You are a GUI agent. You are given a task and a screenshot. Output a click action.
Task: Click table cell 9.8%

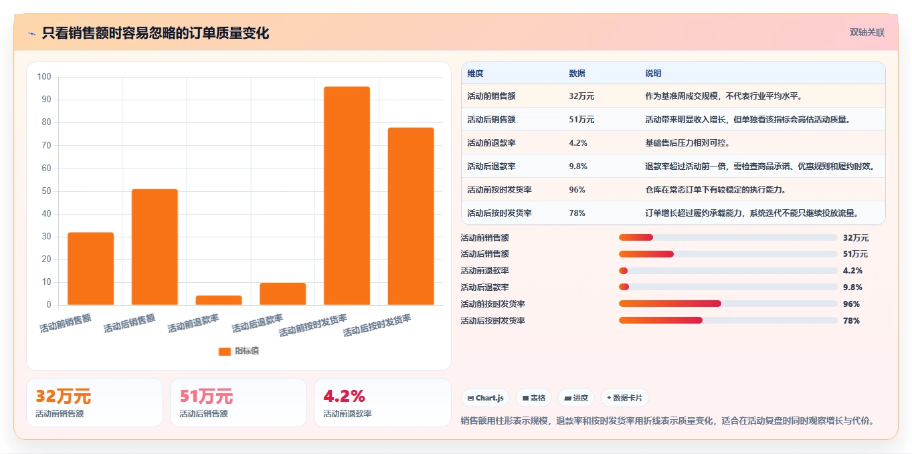coord(578,166)
